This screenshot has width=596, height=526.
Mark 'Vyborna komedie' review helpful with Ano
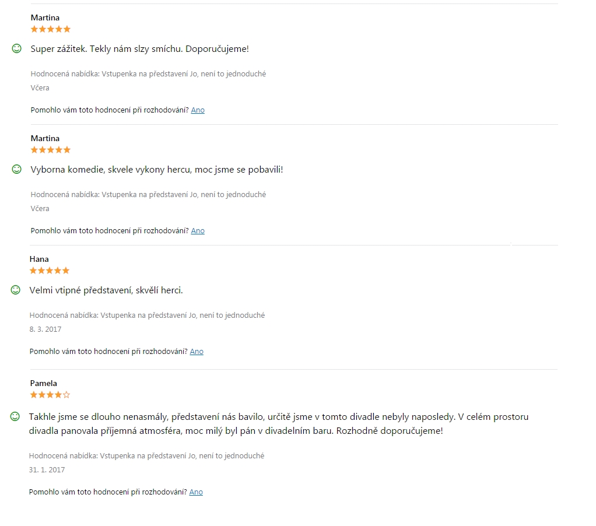coord(198,231)
